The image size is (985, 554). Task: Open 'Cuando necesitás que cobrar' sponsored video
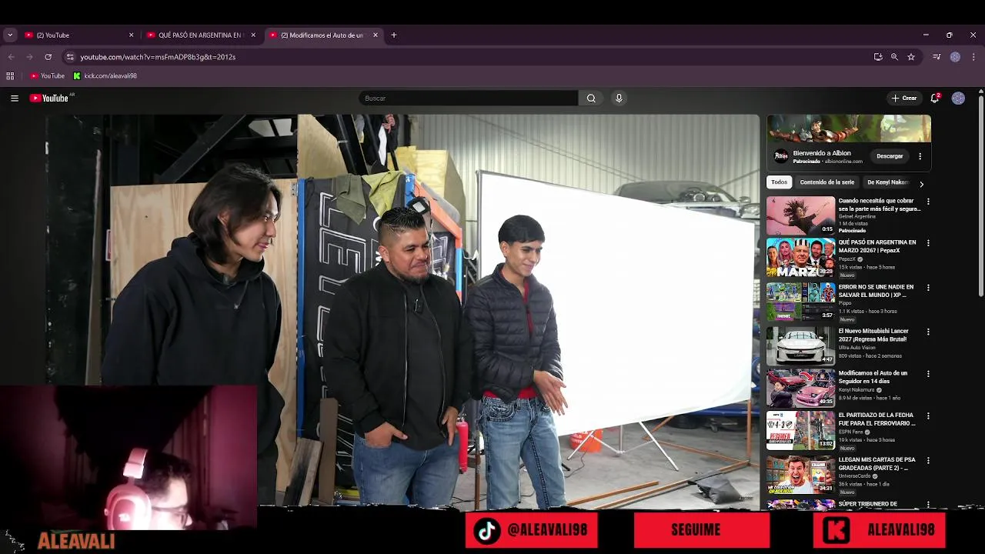tap(800, 215)
